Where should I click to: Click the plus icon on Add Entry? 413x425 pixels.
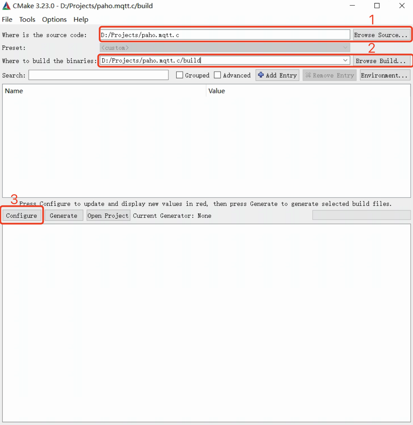[261, 75]
